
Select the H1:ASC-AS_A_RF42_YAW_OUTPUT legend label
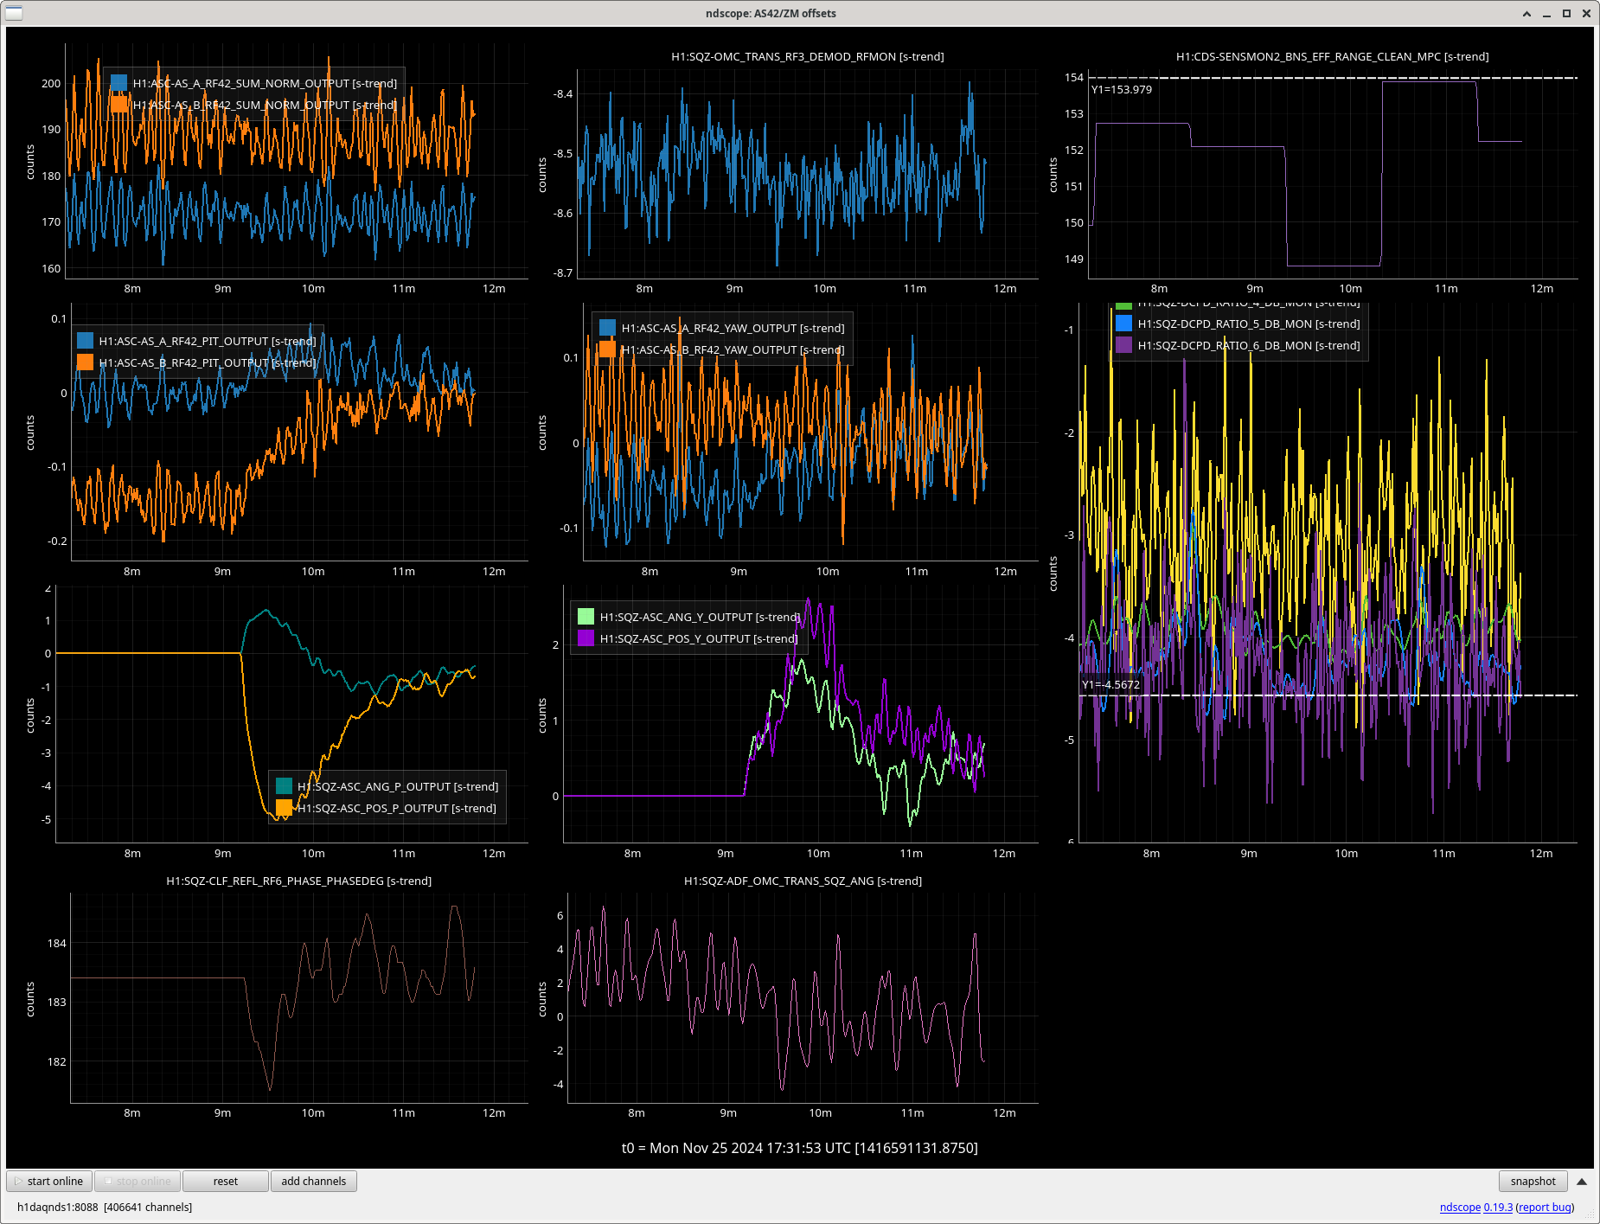coord(733,328)
